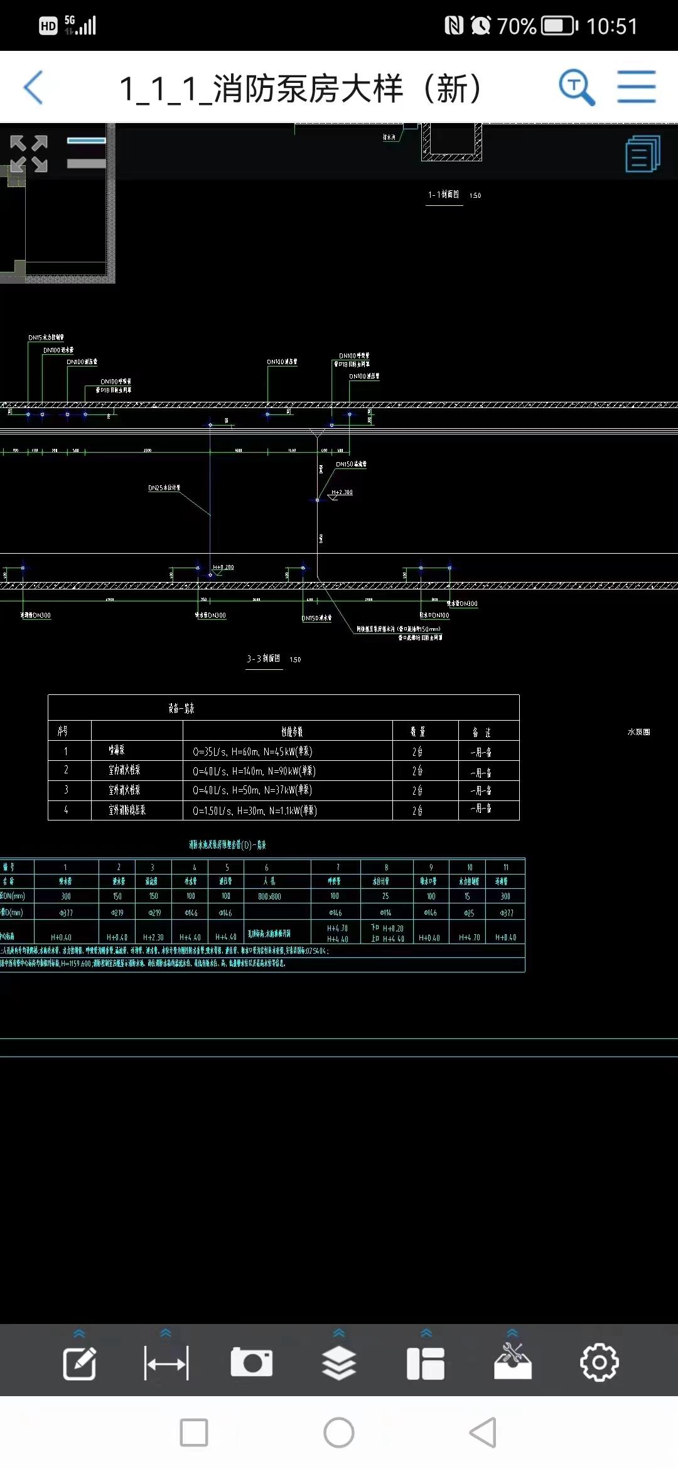
Task: Select the edit annotation pencil tool
Action: tap(80, 1364)
